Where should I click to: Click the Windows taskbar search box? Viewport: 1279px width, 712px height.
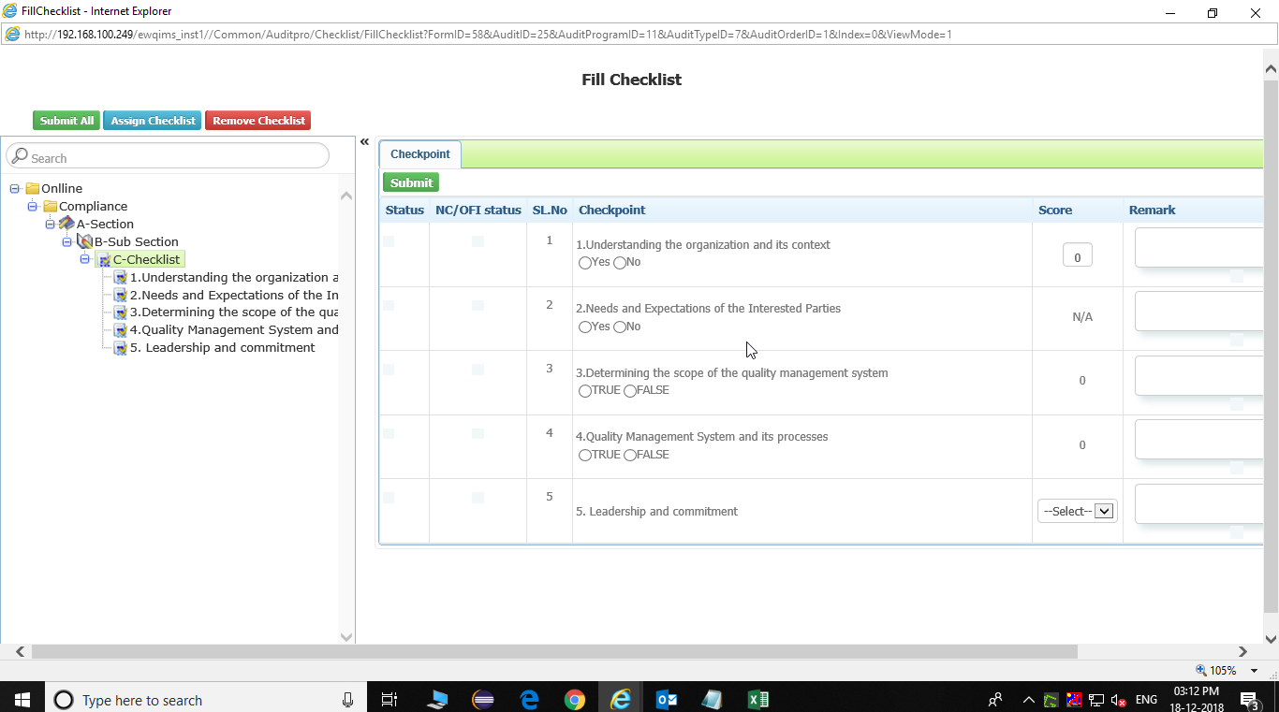[206, 699]
